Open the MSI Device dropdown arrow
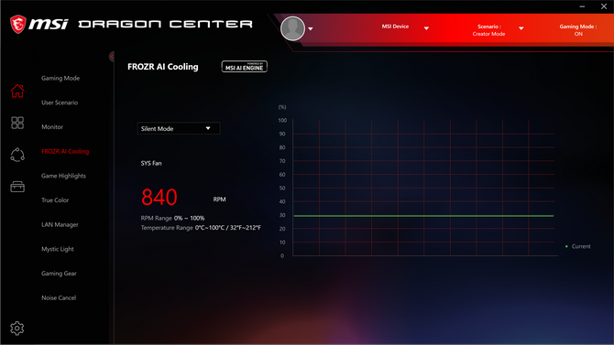Screen dimensions: 614x345 click(426, 28)
